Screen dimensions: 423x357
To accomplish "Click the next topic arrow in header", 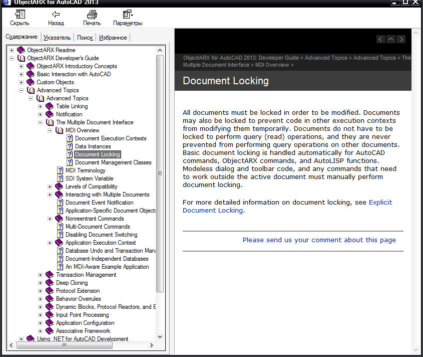I will click(401, 40).
